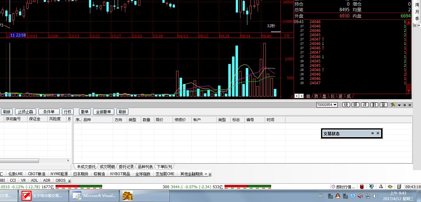The height and width of the screenshot is (202, 421).
Task: Click the red database cylinder status icon
Action: 362,187
